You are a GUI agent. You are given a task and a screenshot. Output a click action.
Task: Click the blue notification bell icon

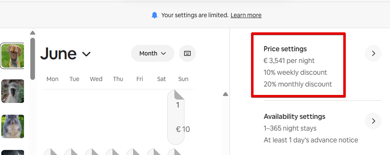(155, 16)
